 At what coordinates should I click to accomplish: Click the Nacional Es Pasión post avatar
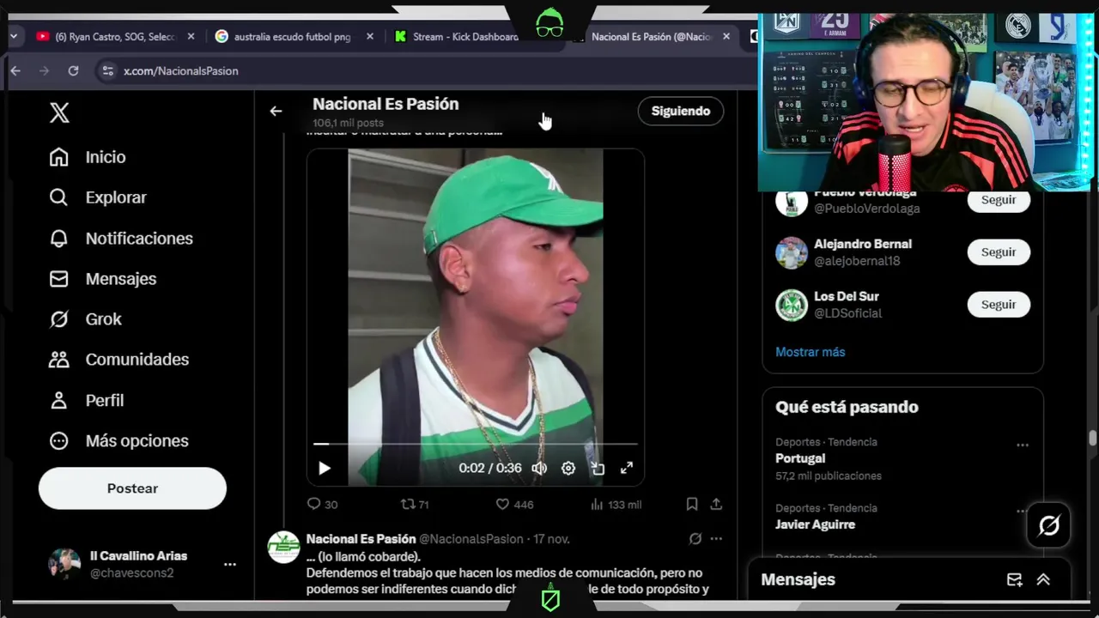click(x=283, y=547)
